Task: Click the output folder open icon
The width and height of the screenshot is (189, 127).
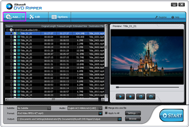Action: coord(120,119)
